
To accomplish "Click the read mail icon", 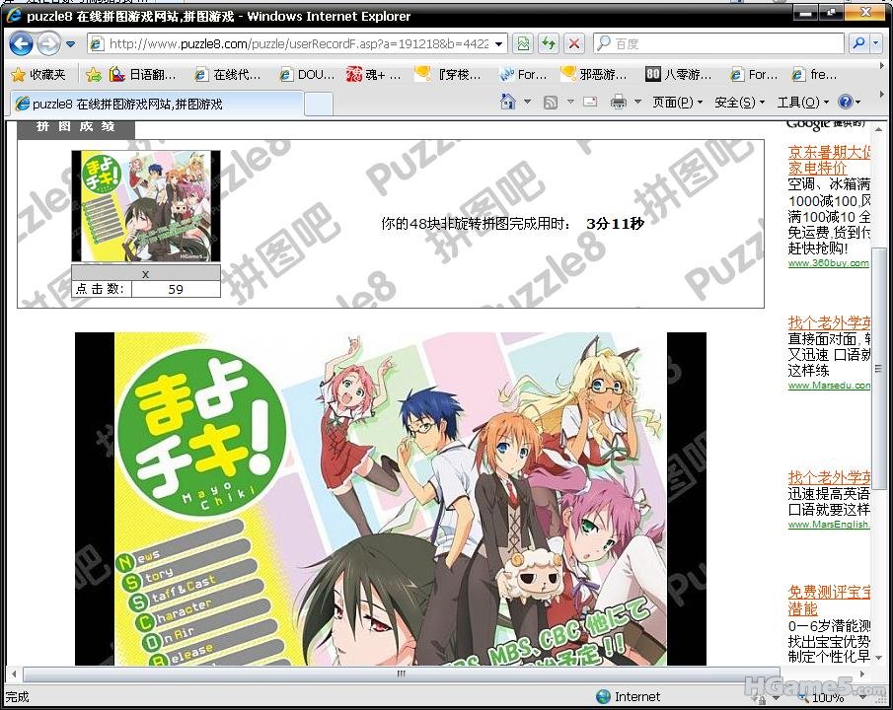I will [591, 103].
